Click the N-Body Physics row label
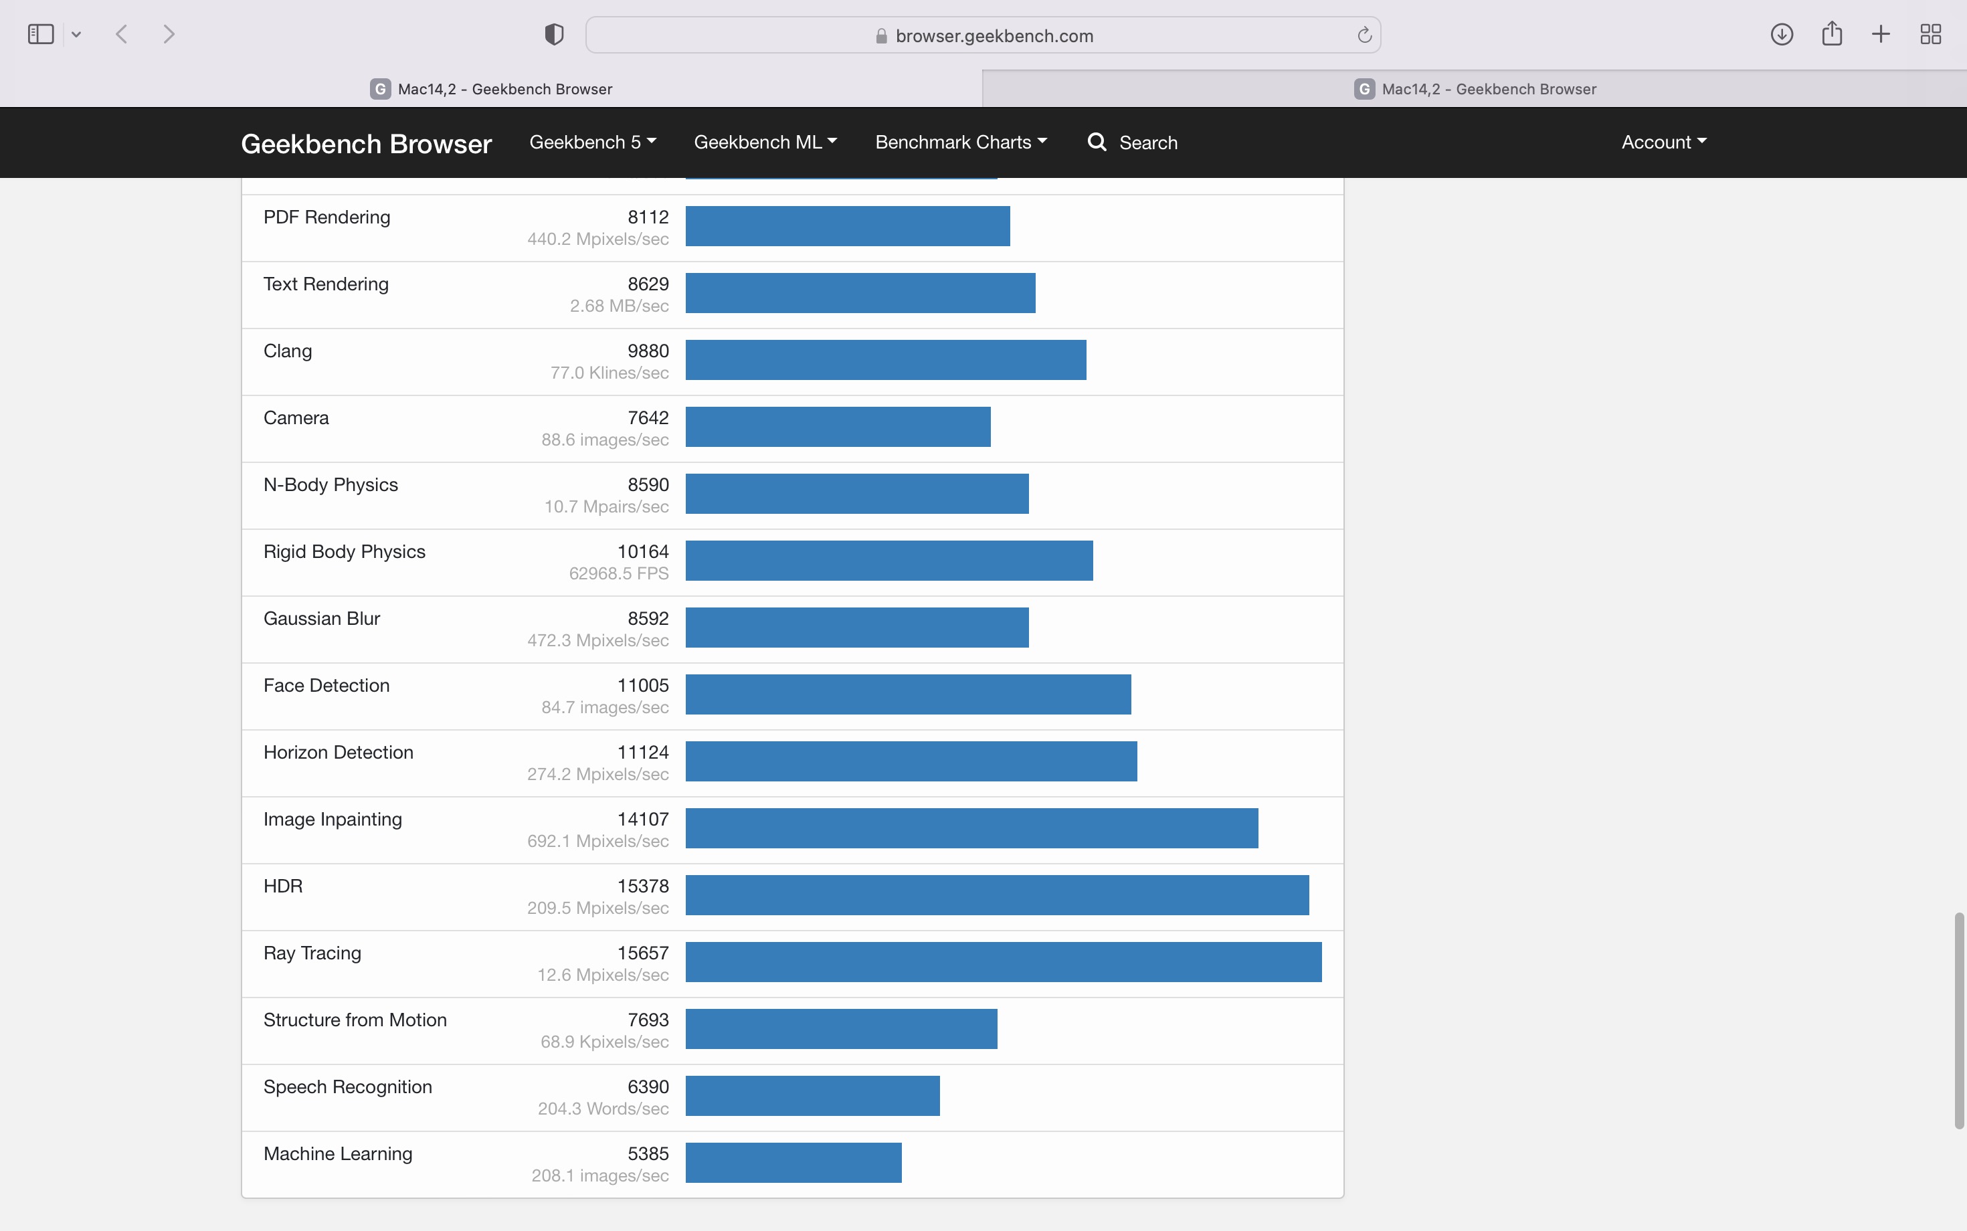 pyautogui.click(x=331, y=484)
